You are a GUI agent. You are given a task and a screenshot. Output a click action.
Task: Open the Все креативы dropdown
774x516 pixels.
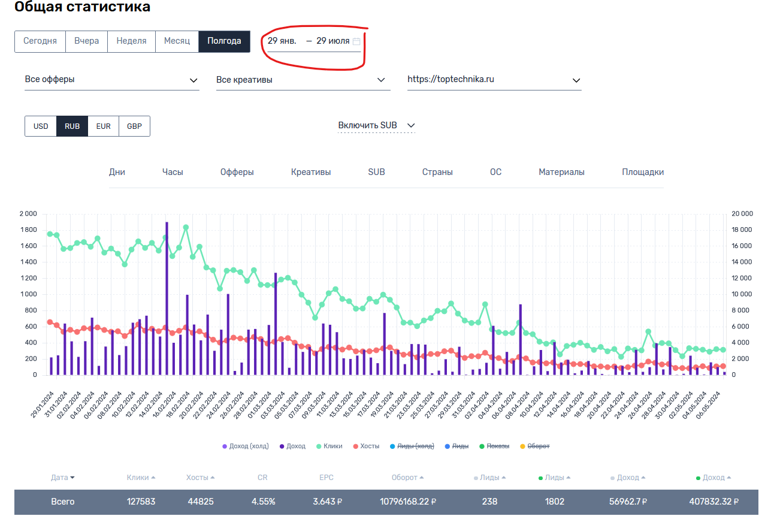point(303,80)
